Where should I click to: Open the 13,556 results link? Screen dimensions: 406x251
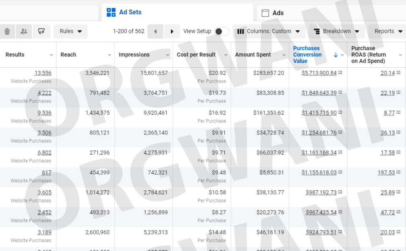pos(43,73)
